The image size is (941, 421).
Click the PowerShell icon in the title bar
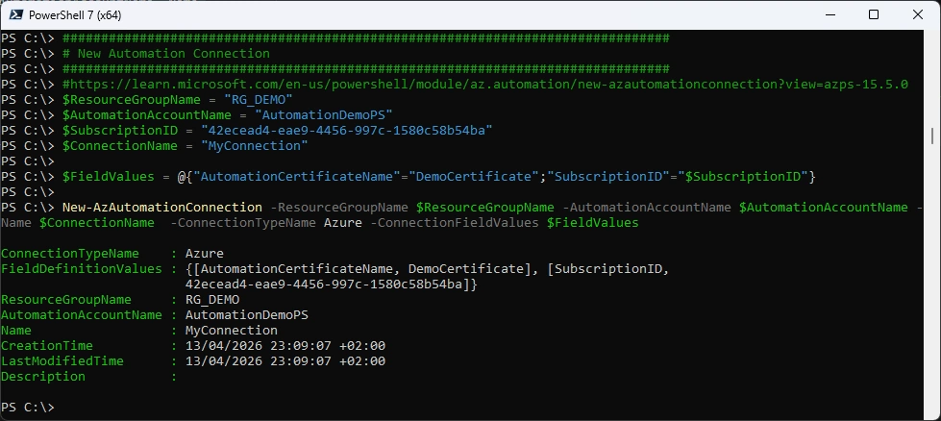[x=15, y=14]
